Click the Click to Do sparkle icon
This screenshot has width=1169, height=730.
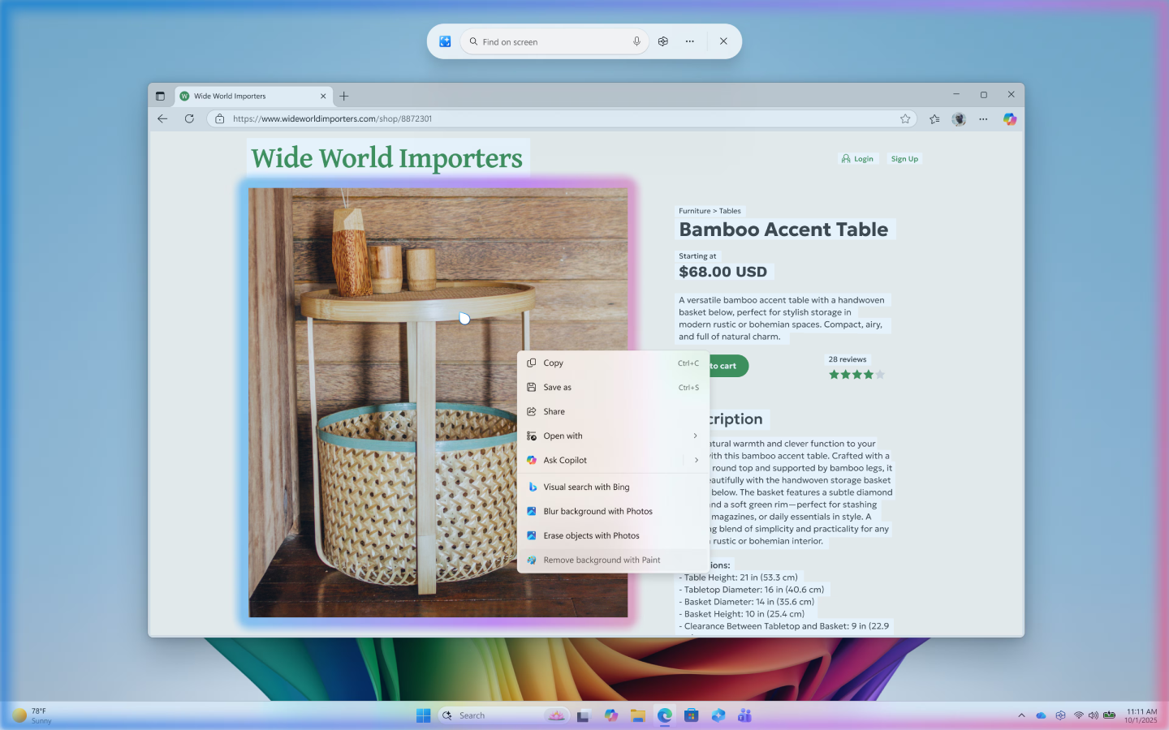coord(445,41)
